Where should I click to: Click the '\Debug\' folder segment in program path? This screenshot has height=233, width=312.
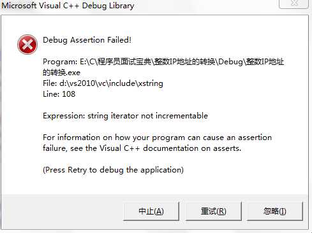[x=230, y=62]
